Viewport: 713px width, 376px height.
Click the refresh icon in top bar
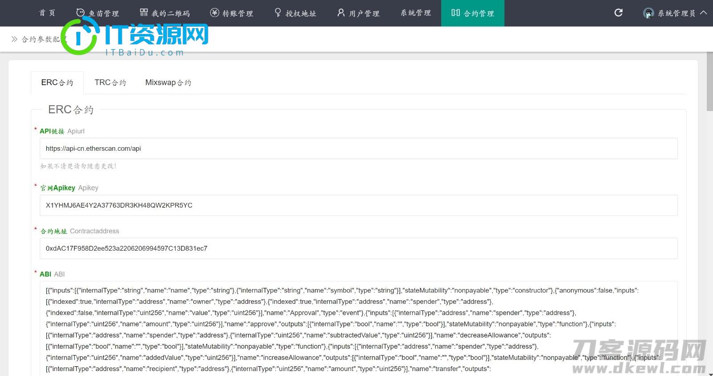click(x=619, y=12)
